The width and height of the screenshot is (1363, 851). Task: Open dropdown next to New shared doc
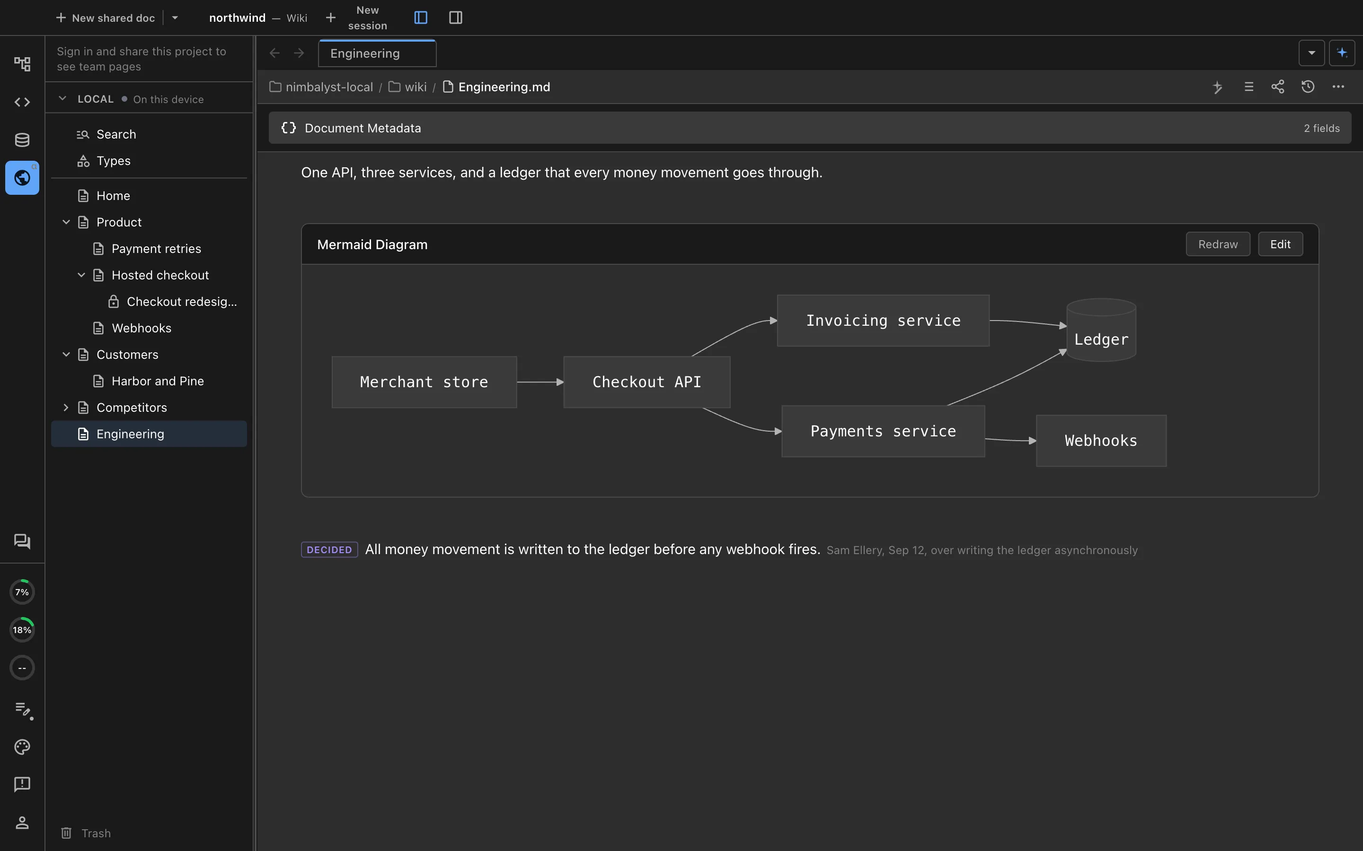(x=175, y=17)
